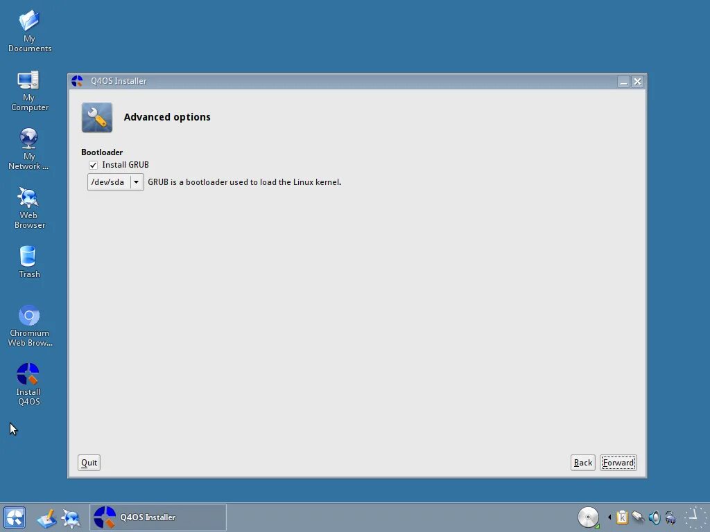This screenshot has height=532, width=710.
Task: Minimize the Q4OS Installer window
Action: [623, 82]
